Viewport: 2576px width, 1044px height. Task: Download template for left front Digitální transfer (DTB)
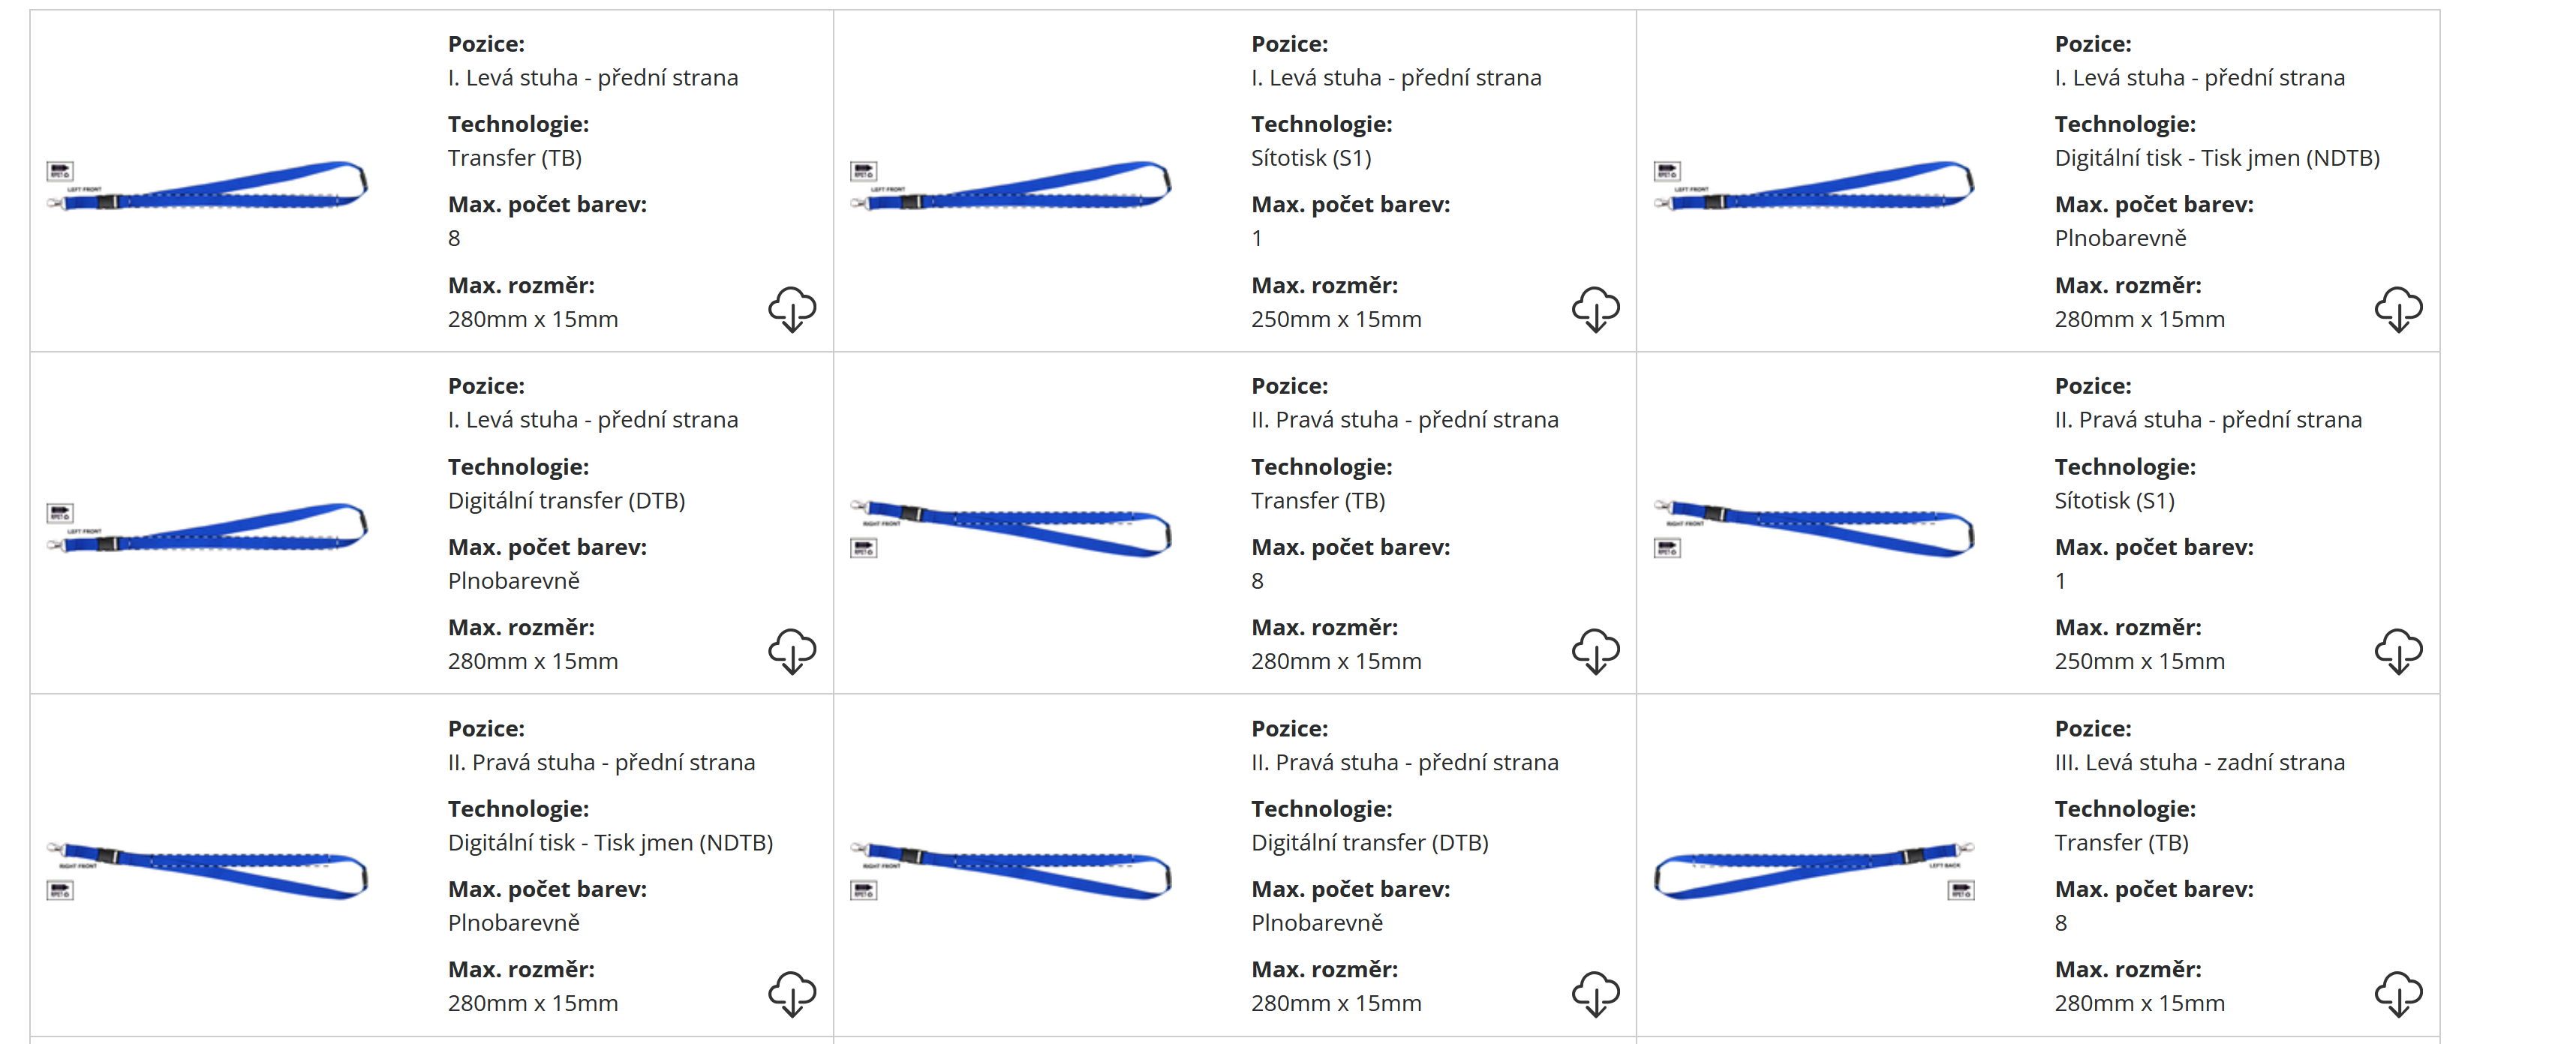[x=792, y=652]
